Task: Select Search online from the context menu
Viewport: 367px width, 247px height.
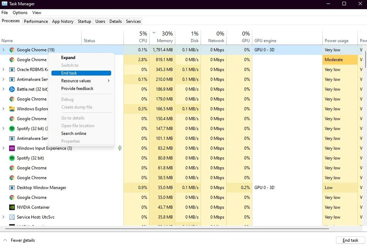Action: [73, 133]
